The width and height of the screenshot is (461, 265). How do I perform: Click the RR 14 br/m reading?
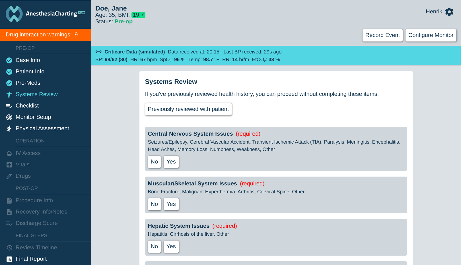click(236, 60)
